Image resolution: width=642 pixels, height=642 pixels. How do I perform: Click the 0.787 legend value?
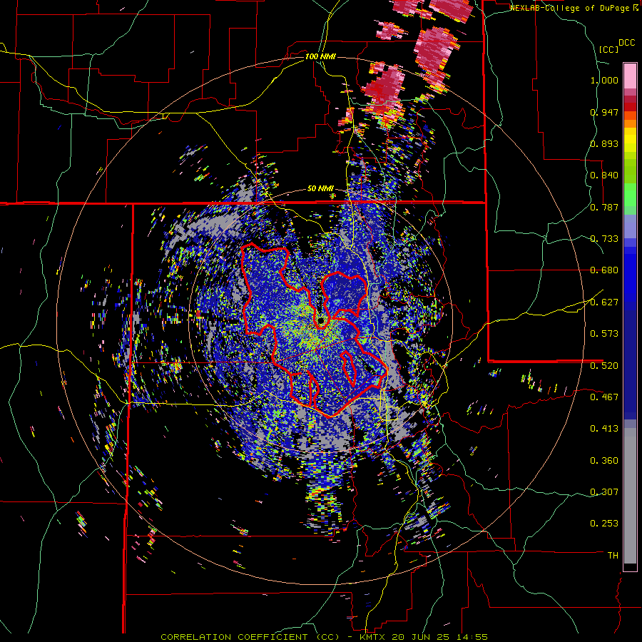(x=604, y=207)
